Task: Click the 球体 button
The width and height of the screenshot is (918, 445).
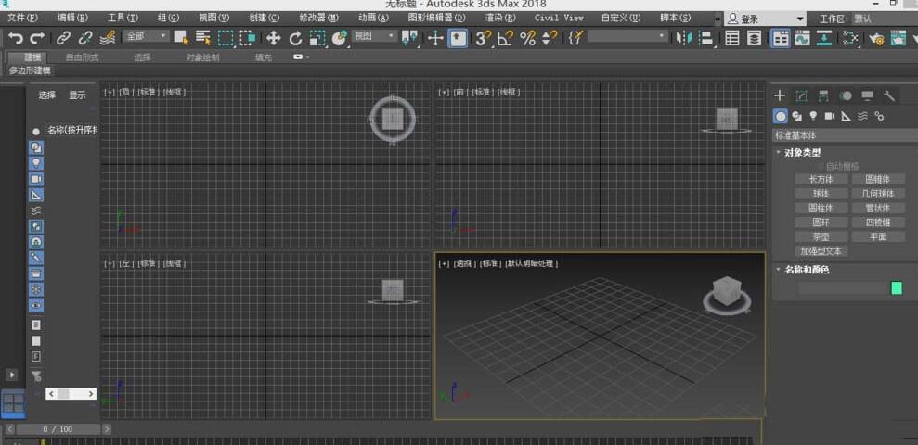Action: coord(821,194)
